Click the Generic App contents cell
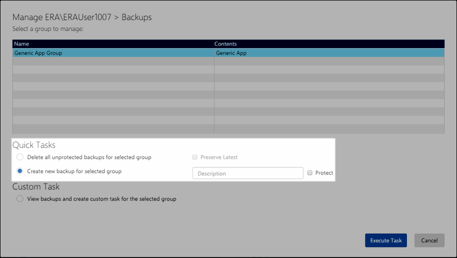The image size is (457, 258). 231,53
